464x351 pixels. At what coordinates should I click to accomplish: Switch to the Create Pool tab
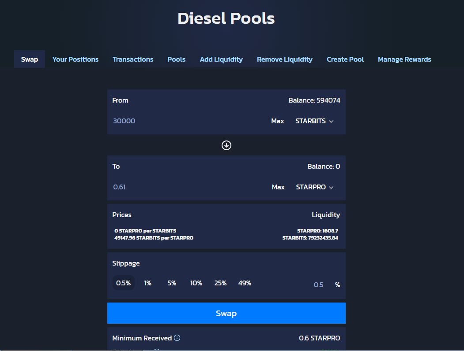click(345, 59)
